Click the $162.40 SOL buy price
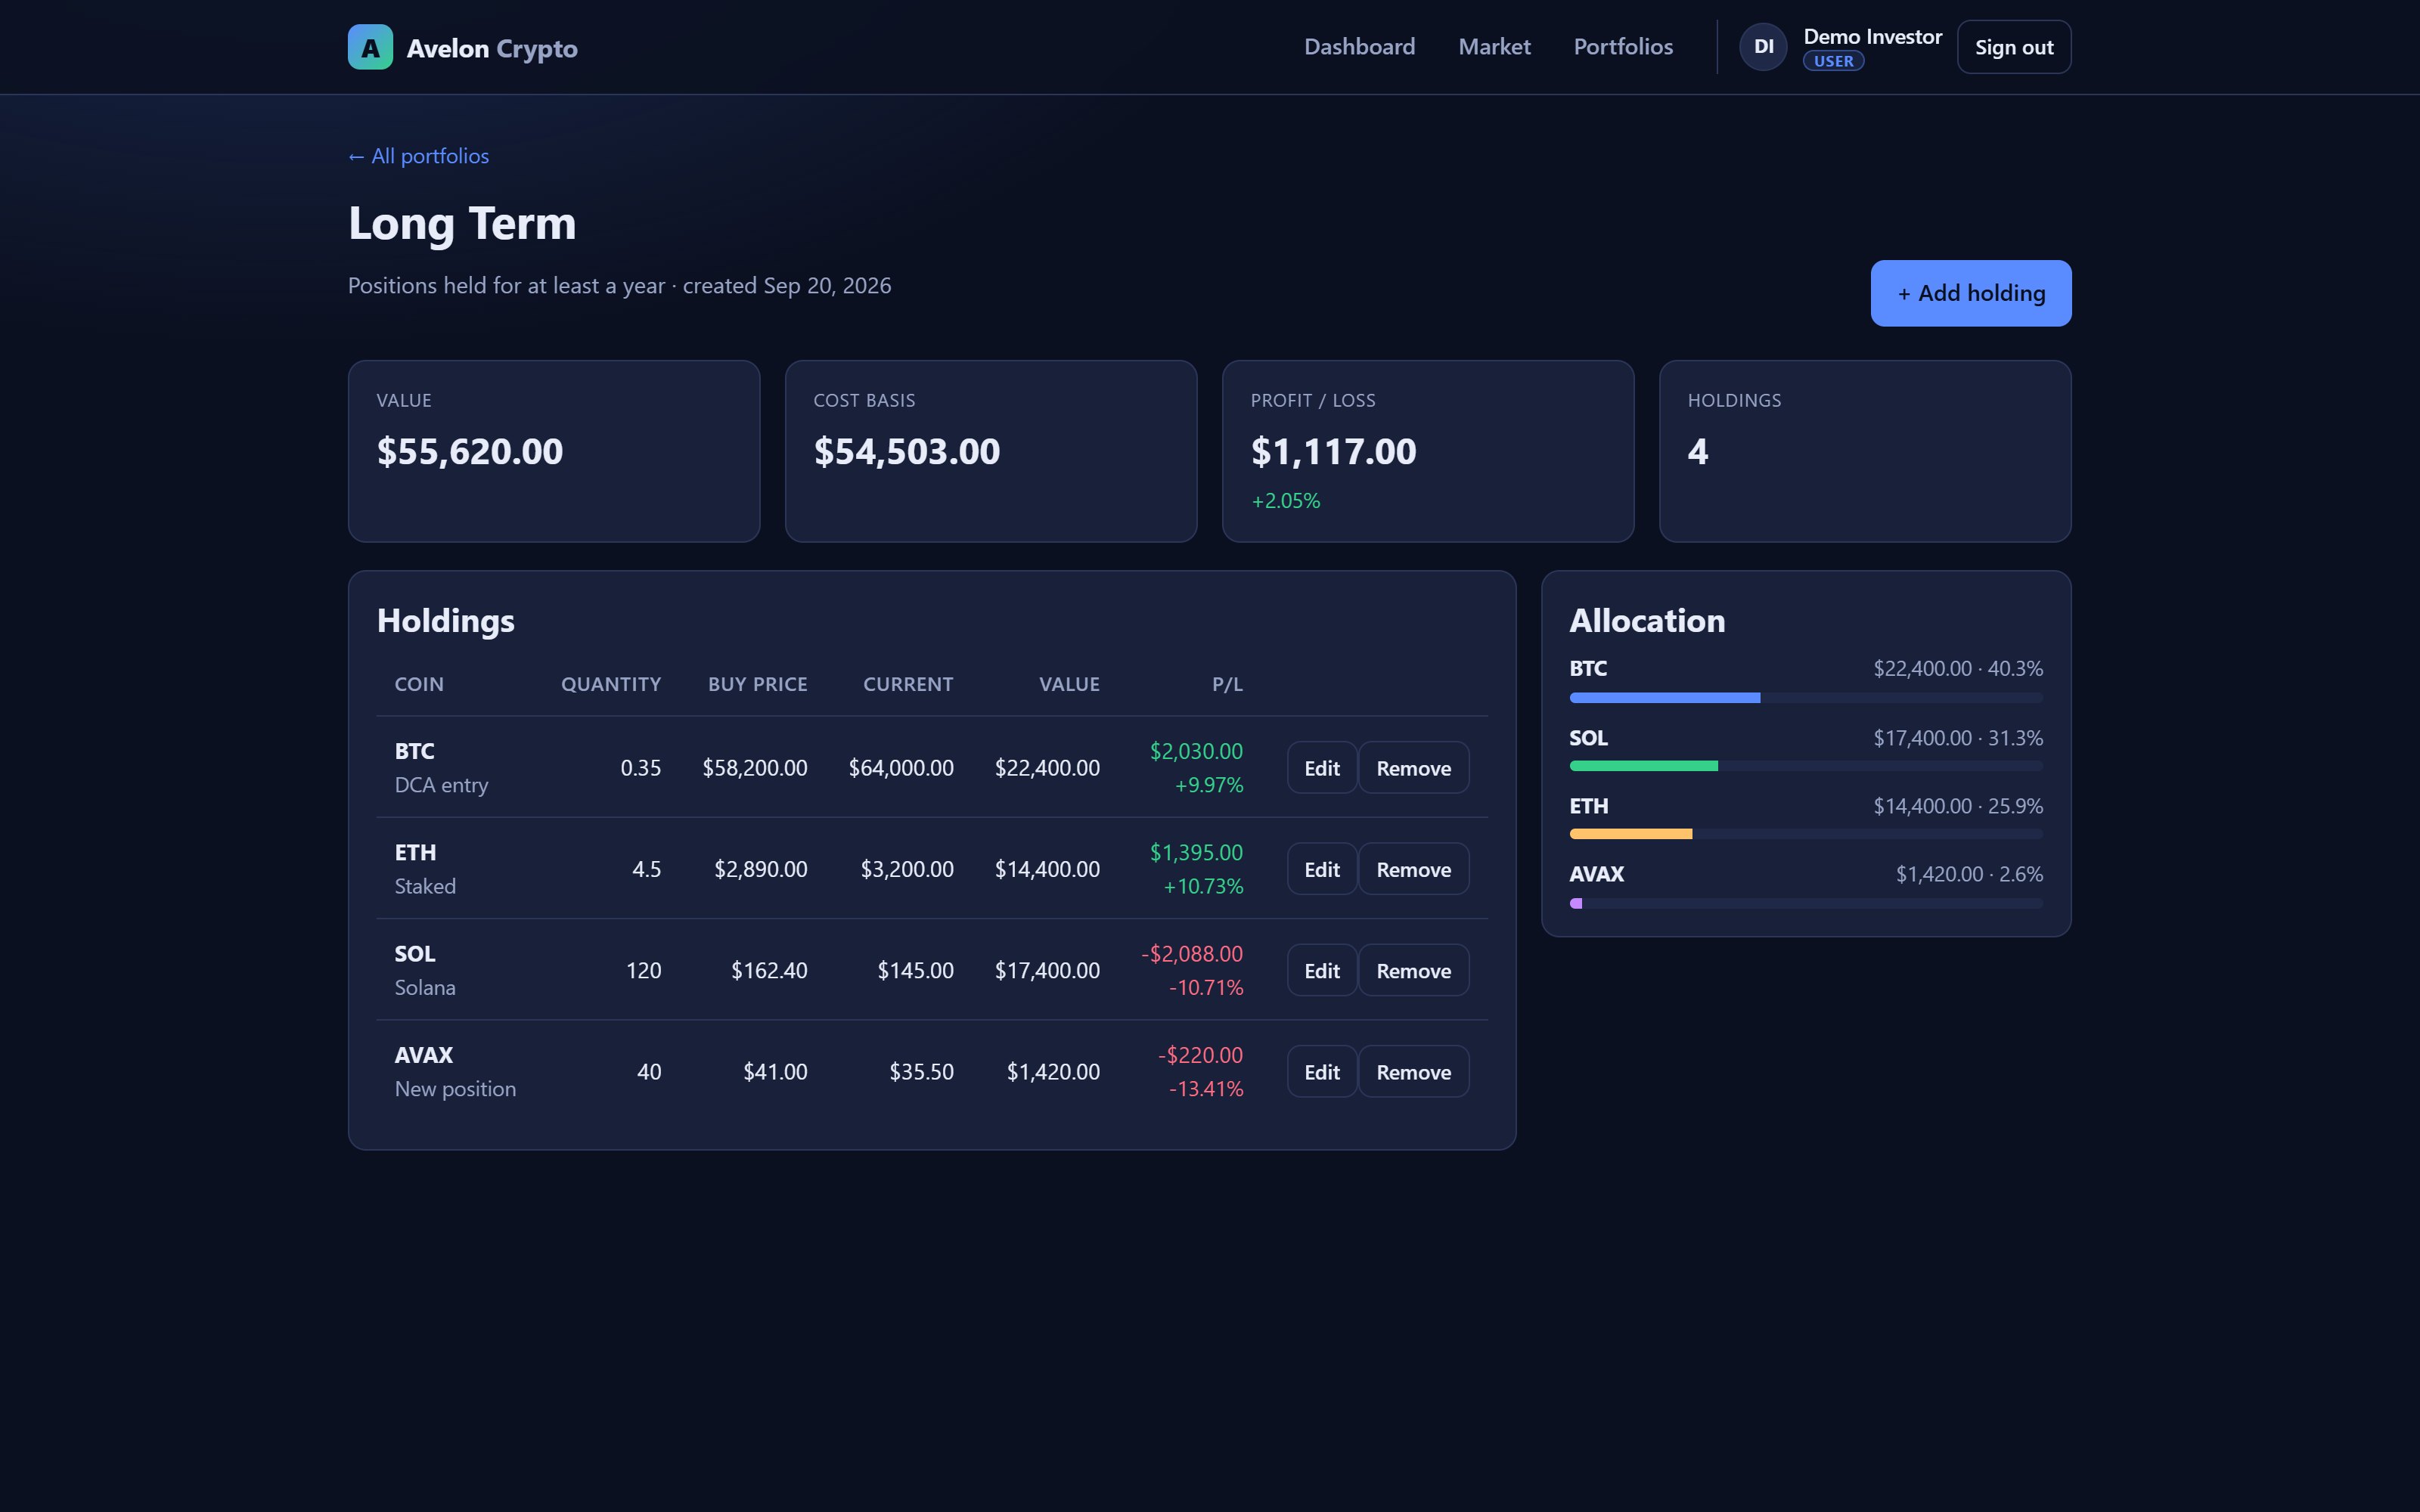This screenshot has width=2420, height=1512. (x=769, y=971)
